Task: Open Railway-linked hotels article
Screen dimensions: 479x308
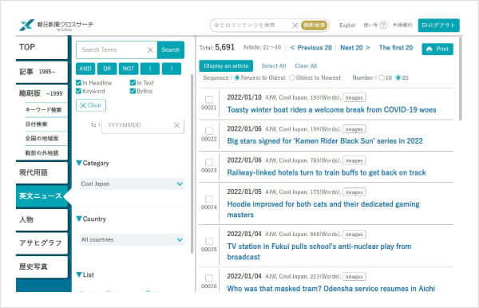Action: (x=327, y=173)
